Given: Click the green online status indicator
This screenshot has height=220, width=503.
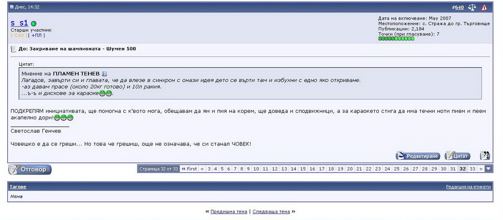Looking at the screenshot, I should coord(34,24).
